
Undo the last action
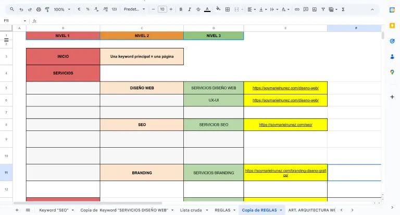[x=21, y=9]
